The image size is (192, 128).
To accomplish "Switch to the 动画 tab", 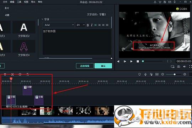I will (x=7, y=15).
